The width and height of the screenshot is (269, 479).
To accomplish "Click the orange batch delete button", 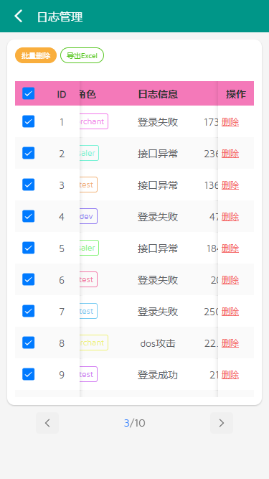I will (x=36, y=55).
